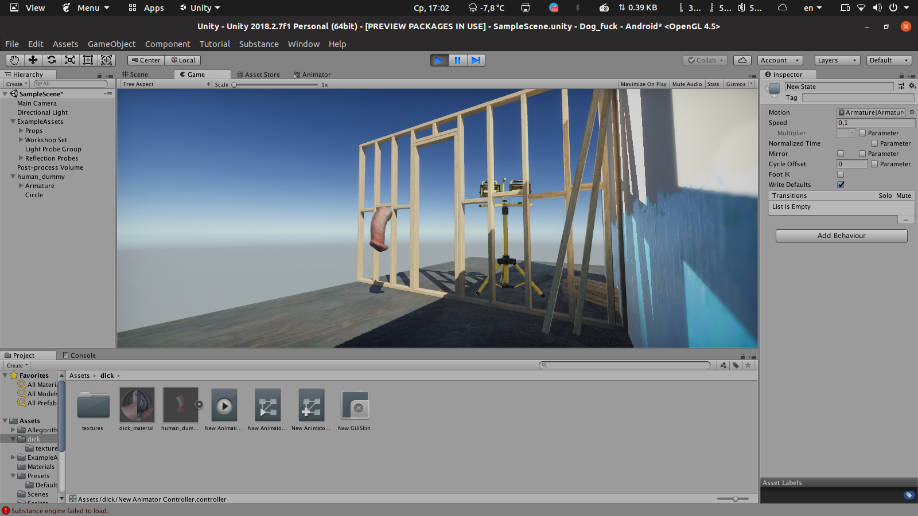This screenshot has width=918, height=516.
Task: Enable the Mirror checkbox
Action: pyautogui.click(x=841, y=154)
